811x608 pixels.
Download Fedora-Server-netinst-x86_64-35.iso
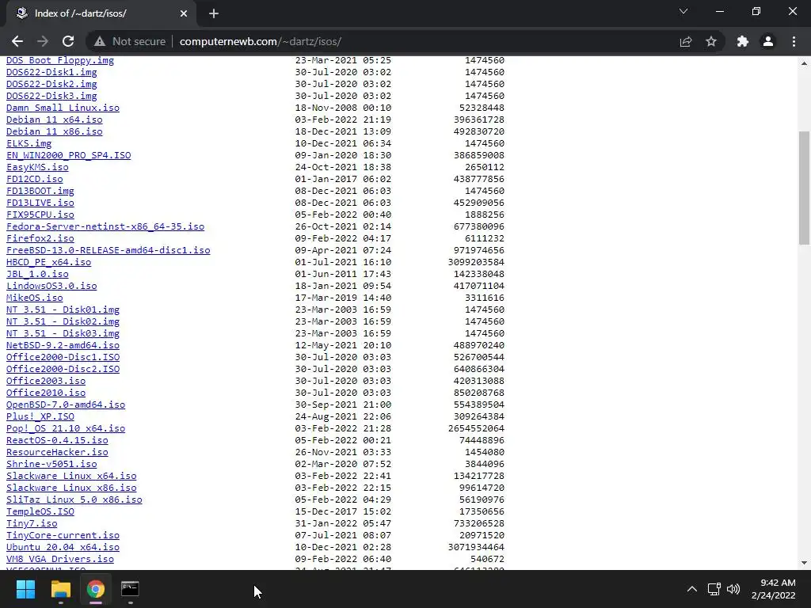(105, 227)
